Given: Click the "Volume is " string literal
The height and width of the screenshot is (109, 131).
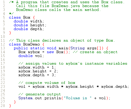Looking at the screenshot, I should click(x=77, y=98).
